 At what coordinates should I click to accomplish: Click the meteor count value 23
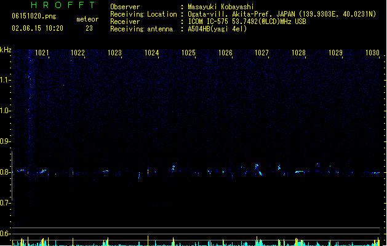tap(89, 28)
